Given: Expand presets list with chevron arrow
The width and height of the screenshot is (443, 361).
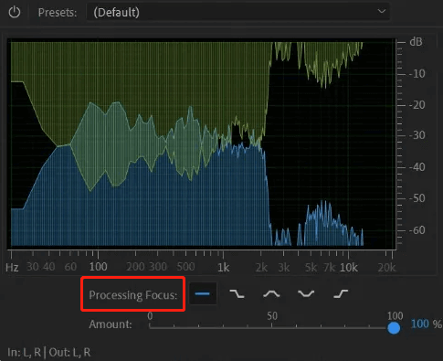Looking at the screenshot, I should [382, 12].
